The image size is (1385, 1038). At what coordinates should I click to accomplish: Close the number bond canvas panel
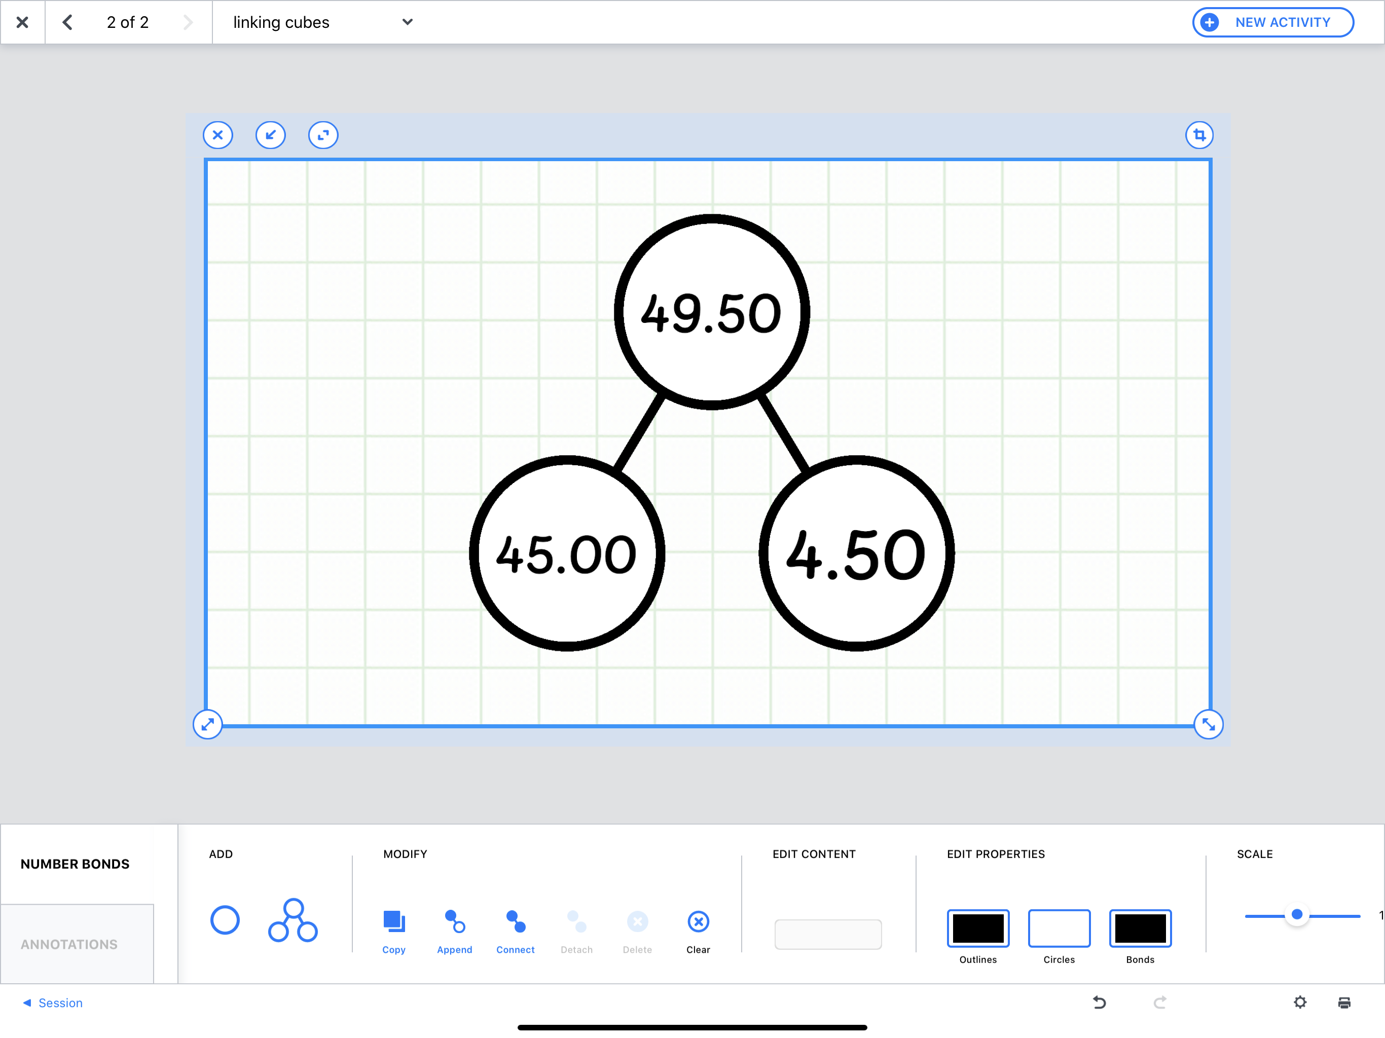coord(218,135)
